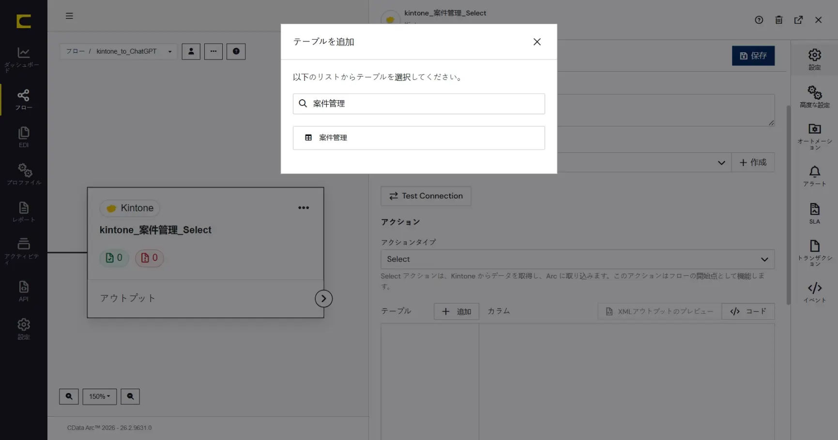The width and height of the screenshot is (838, 440).
Task: Open the レポート sidebar item
Action: (23, 212)
